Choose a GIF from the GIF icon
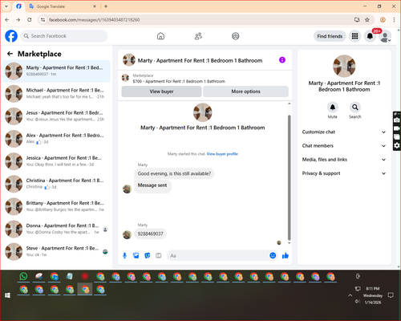The image size is (401, 321). pos(159,256)
